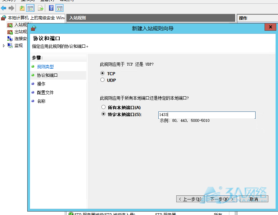Select 入站规则 in the left tree
The image size is (278, 215).
click(x=21, y=25)
